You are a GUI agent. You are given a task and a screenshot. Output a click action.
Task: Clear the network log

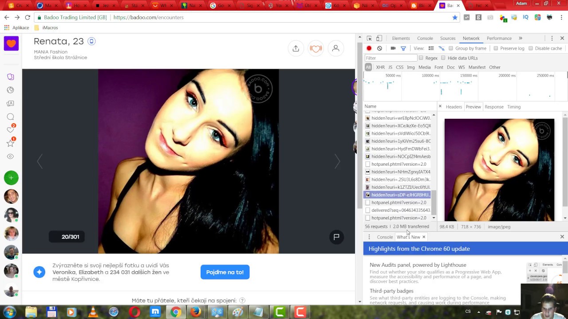tap(379, 48)
